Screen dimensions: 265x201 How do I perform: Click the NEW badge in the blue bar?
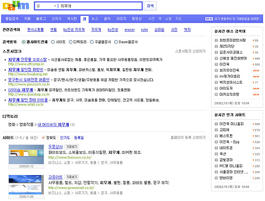click(209, 19)
